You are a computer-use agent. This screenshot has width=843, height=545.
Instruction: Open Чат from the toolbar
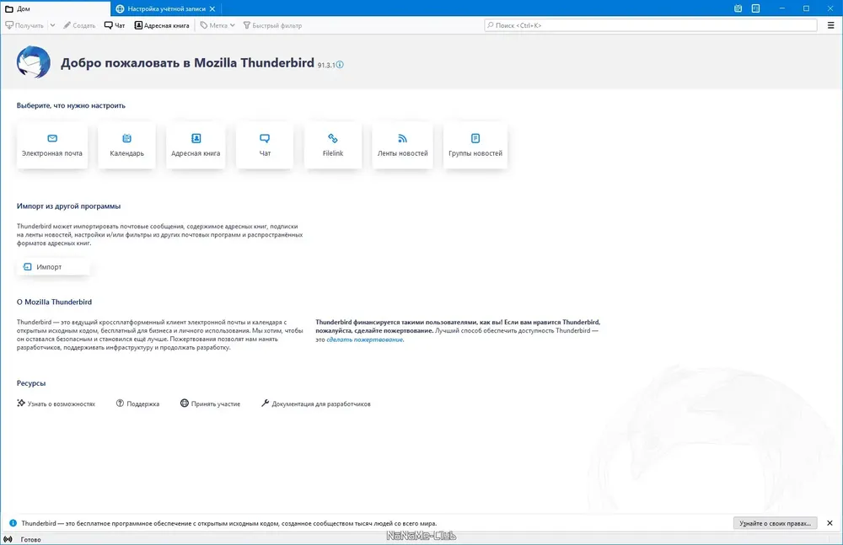(115, 25)
